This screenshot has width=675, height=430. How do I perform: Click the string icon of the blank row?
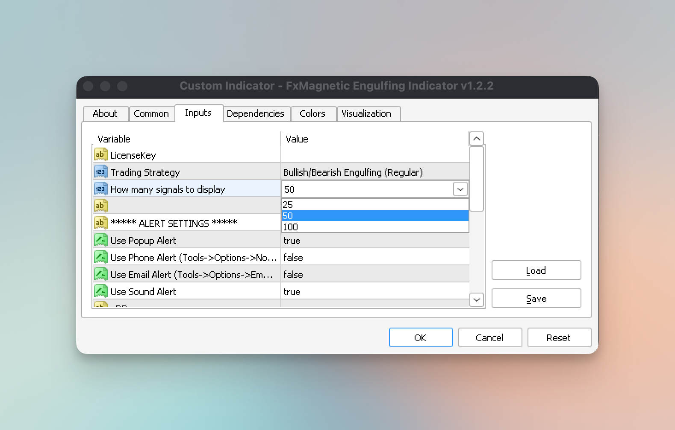[100, 206]
